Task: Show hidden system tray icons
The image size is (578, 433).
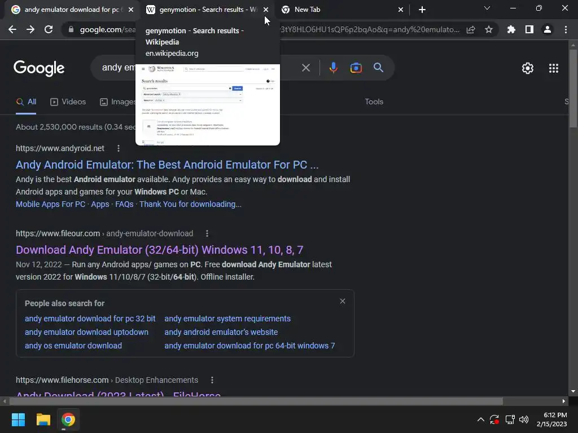Action: click(x=481, y=419)
